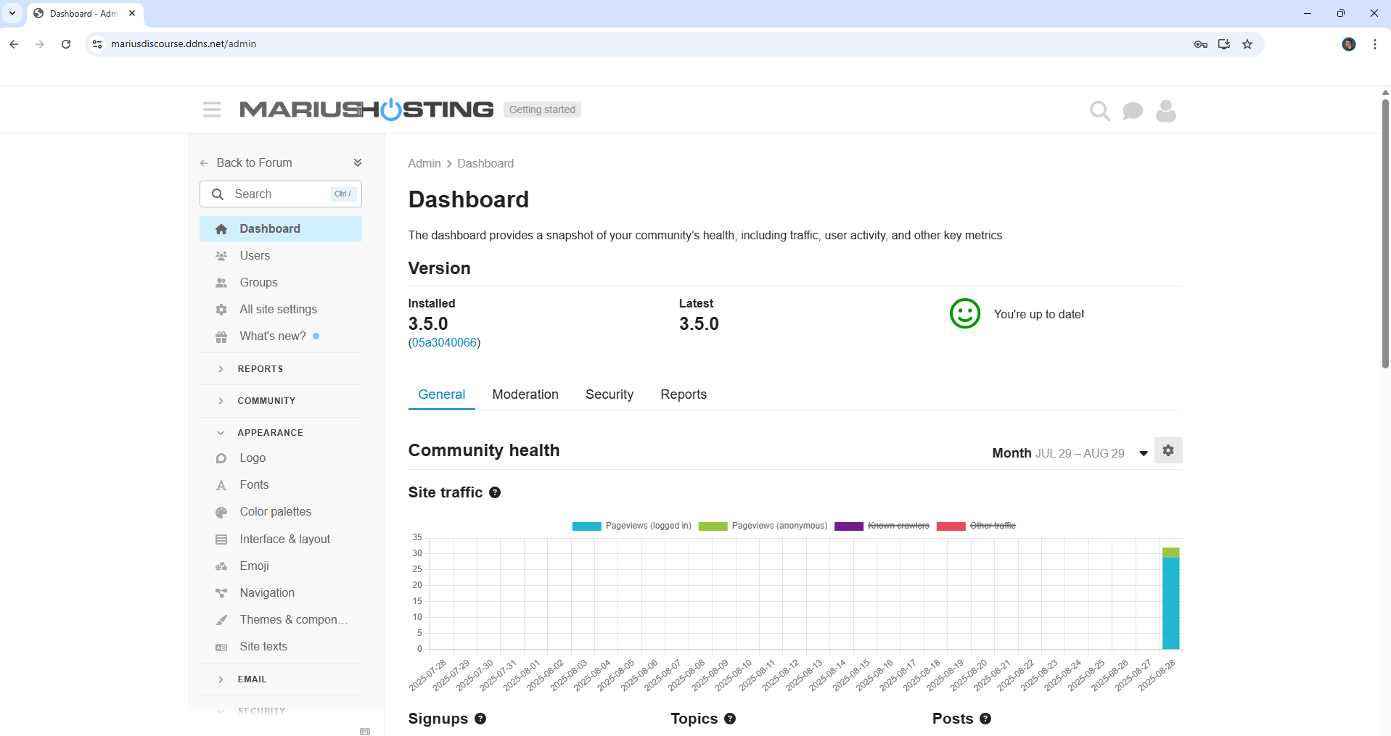
Task: Open the hamburger sidebar menu
Action: click(x=212, y=109)
